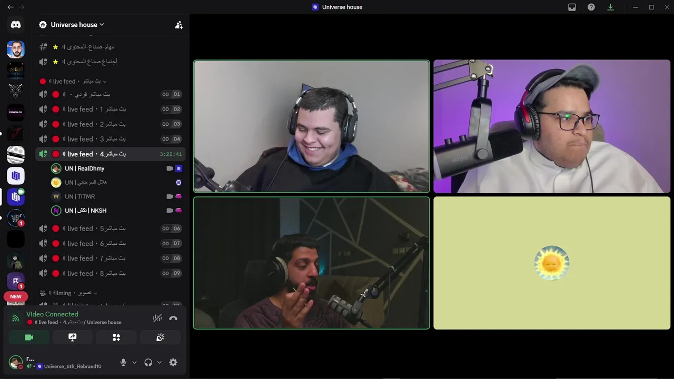Click the Video Connected status label
This screenshot has width=674, height=379.
(52, 314)
